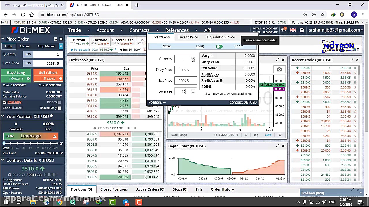
Task: Open the announcements megaphone icon
Action: pos(284,30)
